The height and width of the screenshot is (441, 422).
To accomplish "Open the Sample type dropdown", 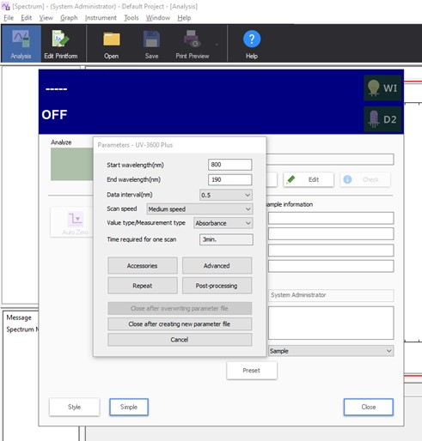I will (331, 351).
